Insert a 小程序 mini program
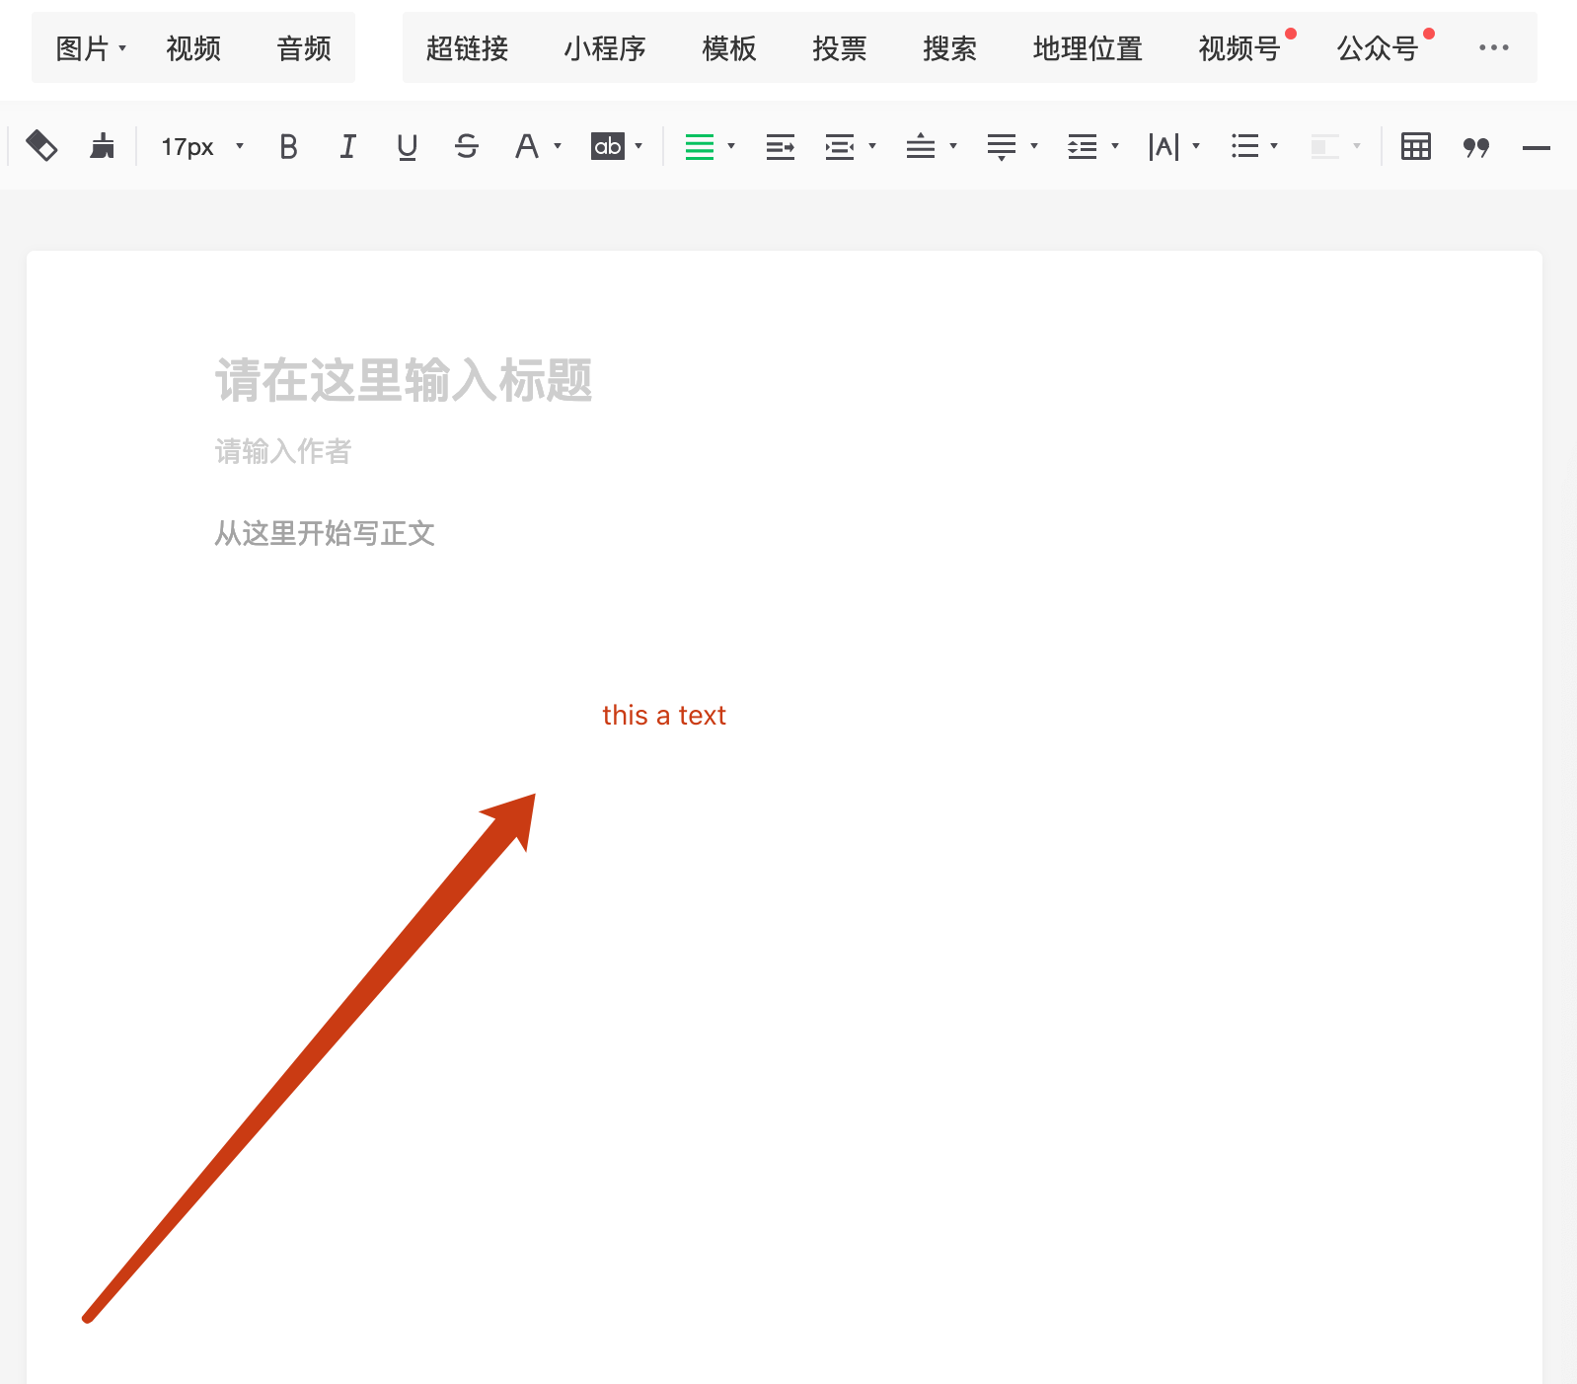Screen dimensions: 1577x1384 605,47
